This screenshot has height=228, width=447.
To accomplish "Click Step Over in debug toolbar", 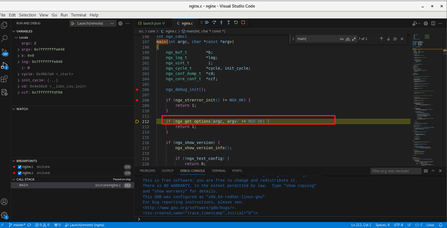I will [214, 22].
